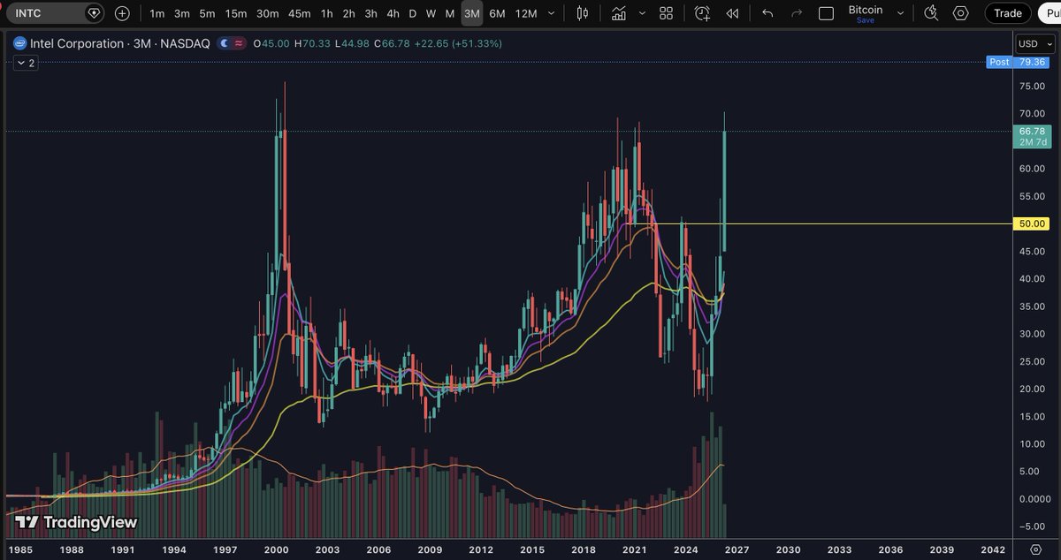This screenshot has width=1061, height=560.
Task: Switch to the 12M timeframe
Action: pos(526,13)
